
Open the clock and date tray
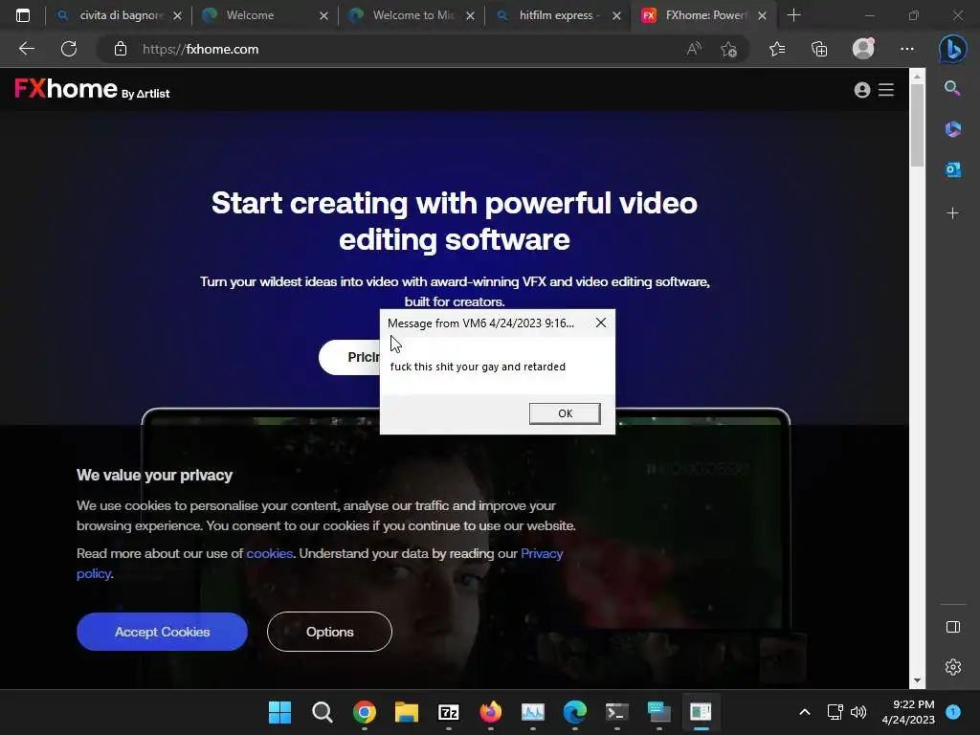click(908, 712)
